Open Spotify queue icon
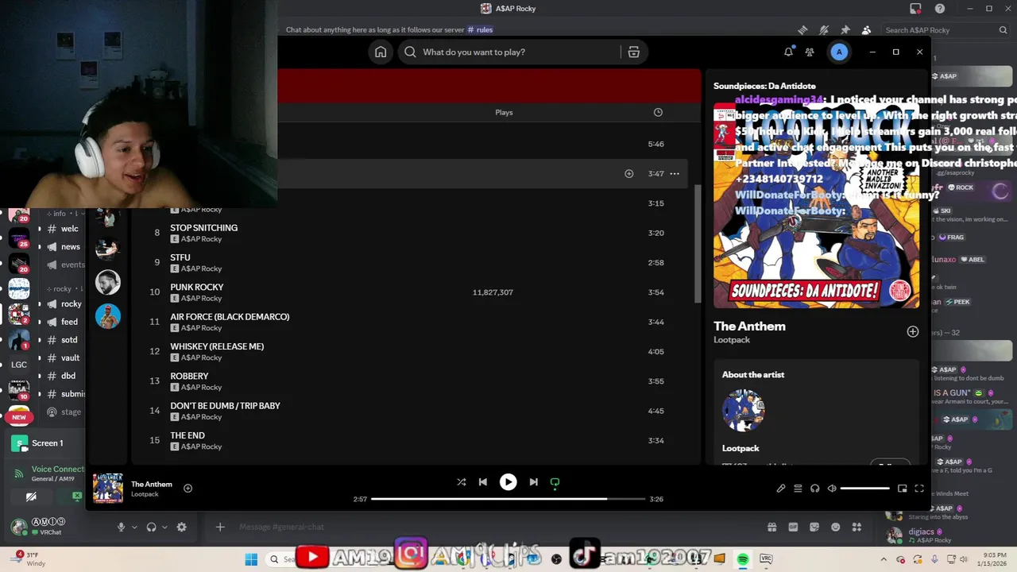This screenshot has width=1017, height=572. pos(798,489)
